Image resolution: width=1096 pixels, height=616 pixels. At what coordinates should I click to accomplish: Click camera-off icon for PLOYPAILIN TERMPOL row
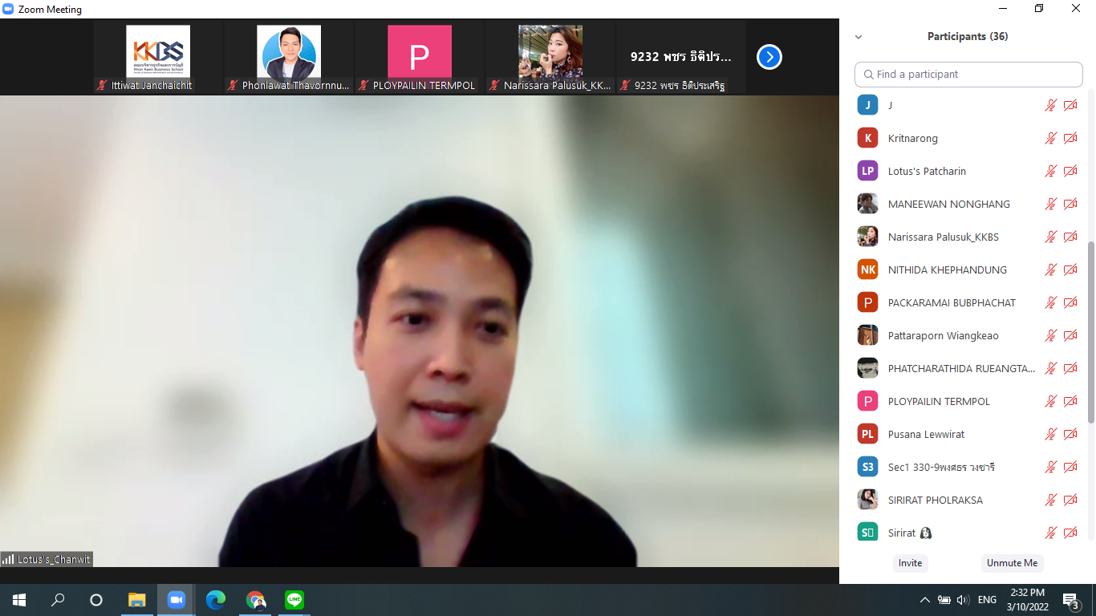[x=1070, y=401]
